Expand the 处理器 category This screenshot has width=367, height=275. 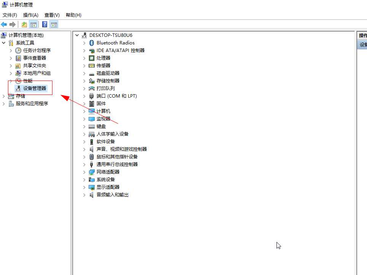click(x=84, y=58)
